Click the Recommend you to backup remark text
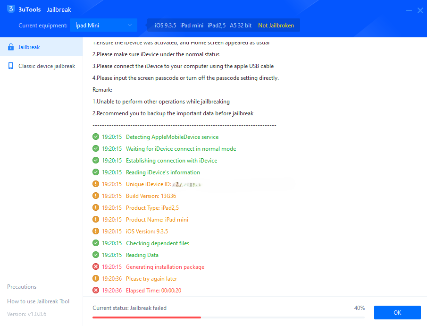427x326 pixels. coord(173,113)
